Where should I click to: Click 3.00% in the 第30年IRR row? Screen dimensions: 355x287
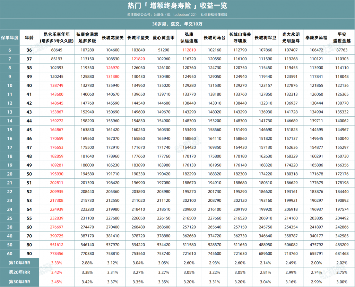coord(342,282)
